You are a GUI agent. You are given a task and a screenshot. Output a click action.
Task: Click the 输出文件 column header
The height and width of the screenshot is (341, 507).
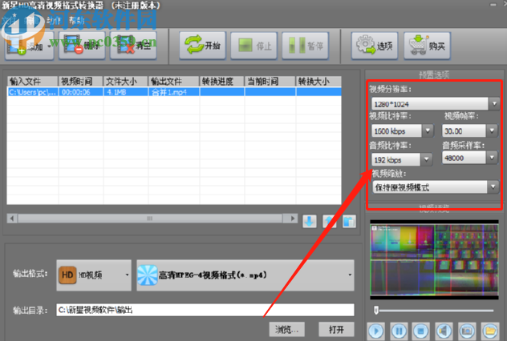coord(173,82)
